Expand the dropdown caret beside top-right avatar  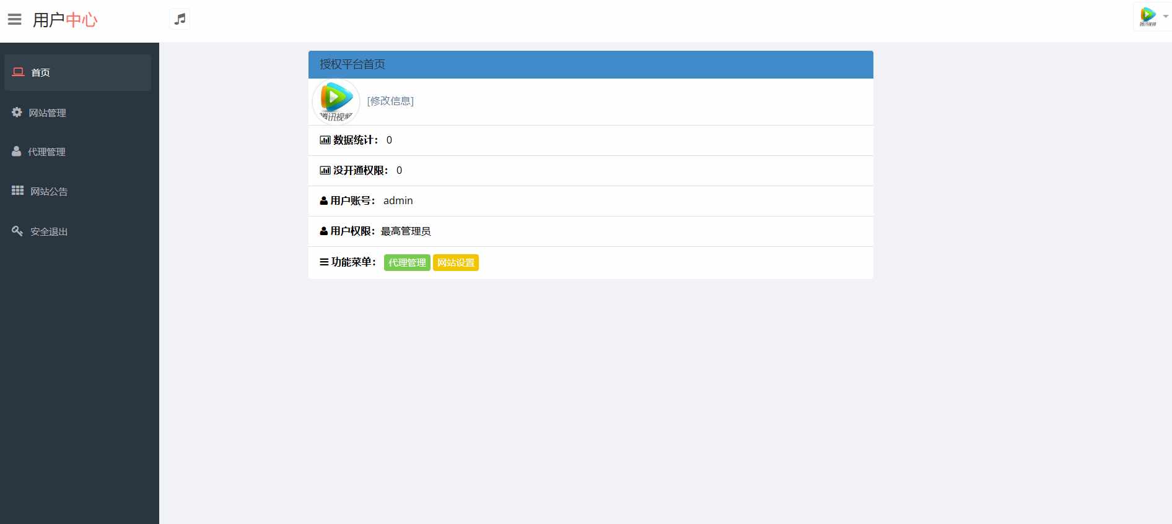pyautogui.click(x=1165, y=16)
